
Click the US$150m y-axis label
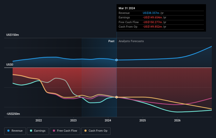(x=13, y=35)
